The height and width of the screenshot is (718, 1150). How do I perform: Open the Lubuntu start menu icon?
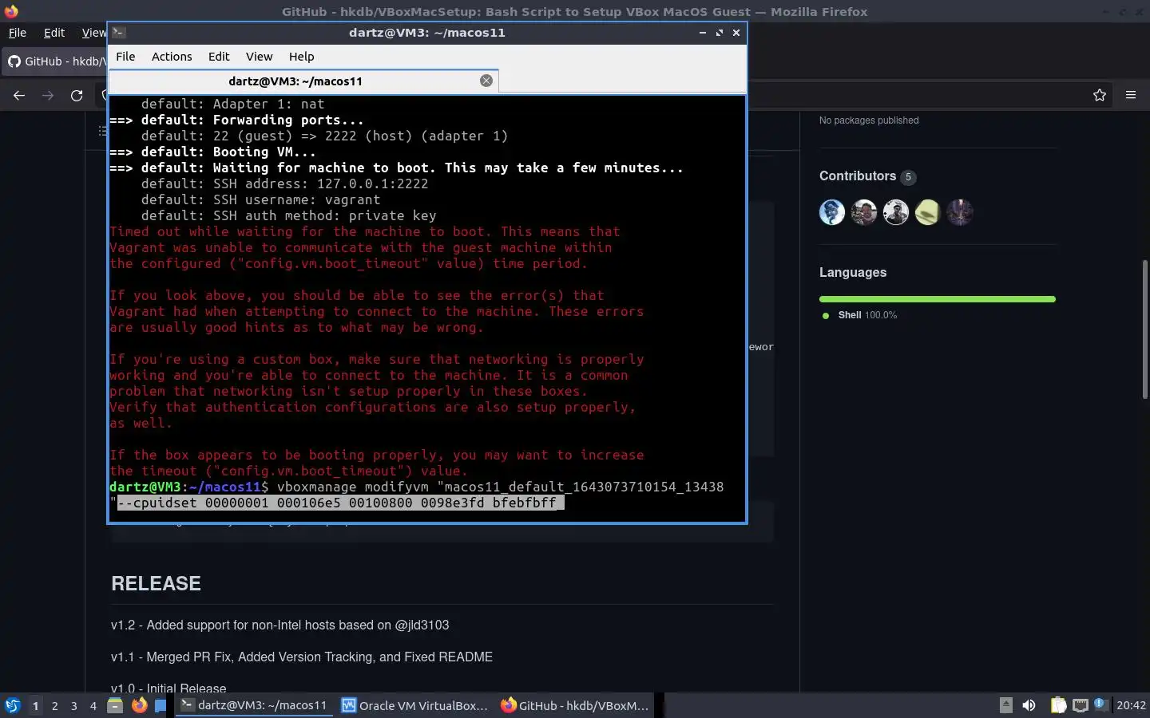12,705
